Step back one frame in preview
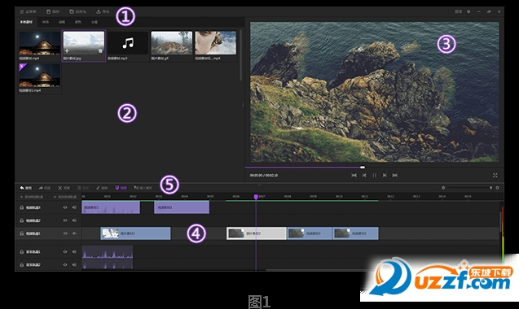This screenshot has height=309, width=519. coord(364,175)
